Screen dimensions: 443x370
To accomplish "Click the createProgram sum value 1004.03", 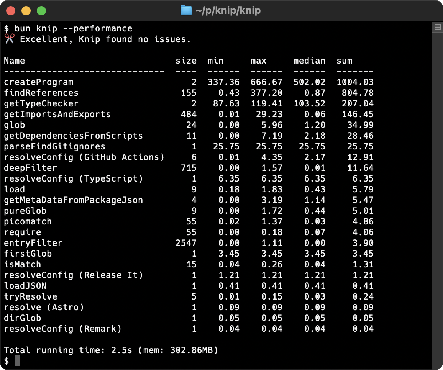I will coord(355,82).
